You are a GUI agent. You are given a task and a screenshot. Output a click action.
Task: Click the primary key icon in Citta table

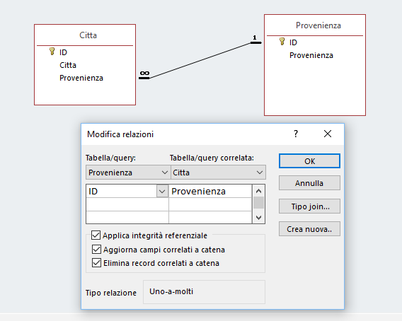pyautogui.click(x=52, y=52)
